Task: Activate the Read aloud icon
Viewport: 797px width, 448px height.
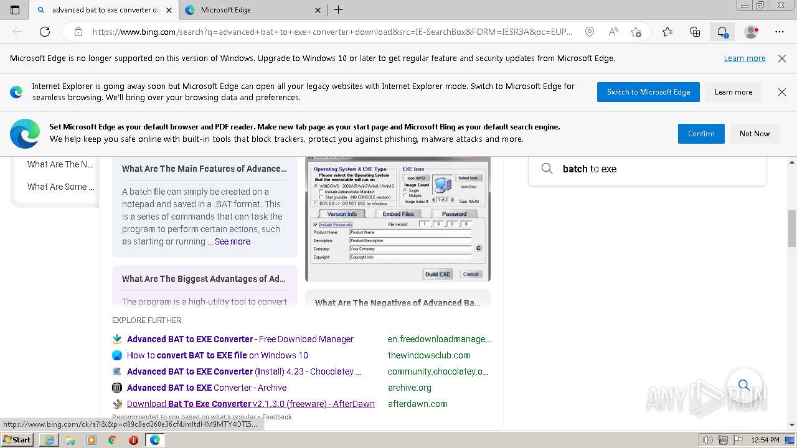Action: (613, 32)
